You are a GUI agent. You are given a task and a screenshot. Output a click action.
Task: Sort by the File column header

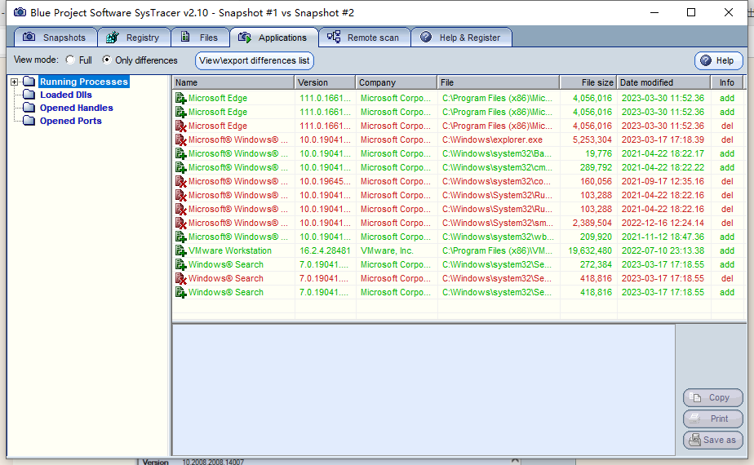[498, 82]
